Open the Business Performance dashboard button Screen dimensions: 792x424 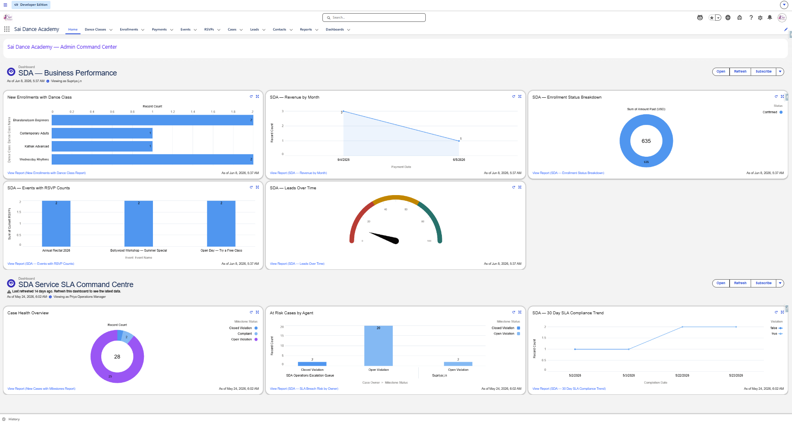721,72
